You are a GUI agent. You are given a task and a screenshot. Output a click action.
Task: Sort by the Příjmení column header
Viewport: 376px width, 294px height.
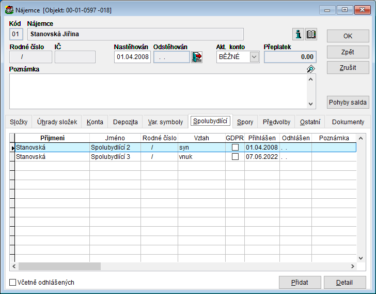pyautogui.click(x=52, y=138)
